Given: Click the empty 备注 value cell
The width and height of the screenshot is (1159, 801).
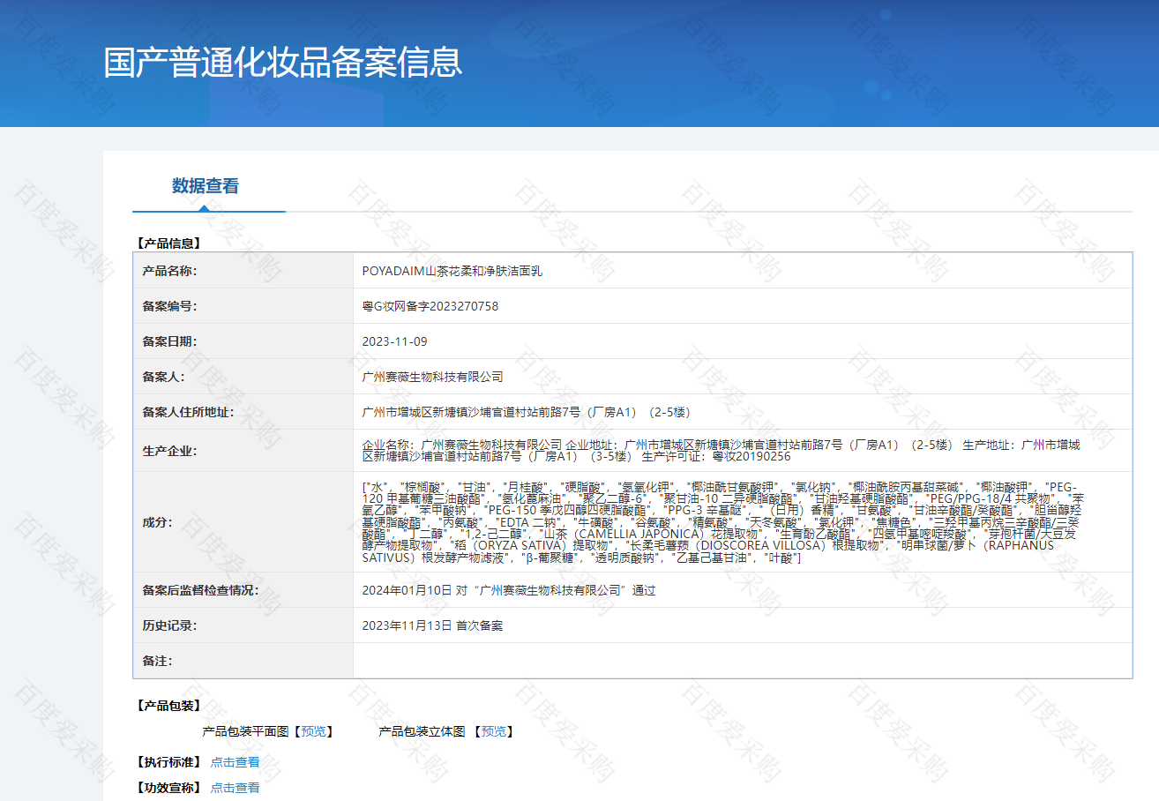Looking at the screenshot, I should [741, 661].
